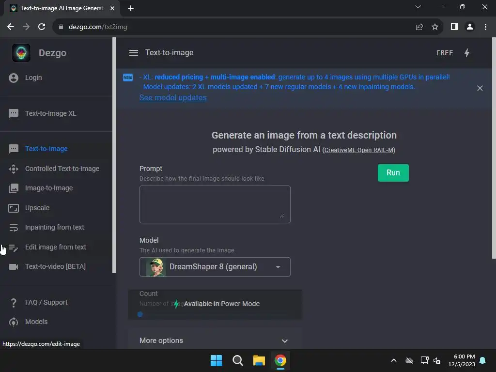Open Windows taskbar search
This screenshot has width=496, height=372.
pyautogui.click(x=237, y=360)
